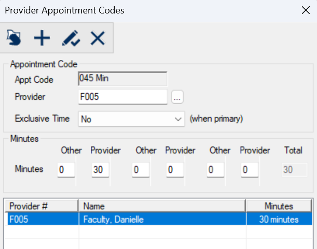Open the provider lookup ellipsis button

178,97
